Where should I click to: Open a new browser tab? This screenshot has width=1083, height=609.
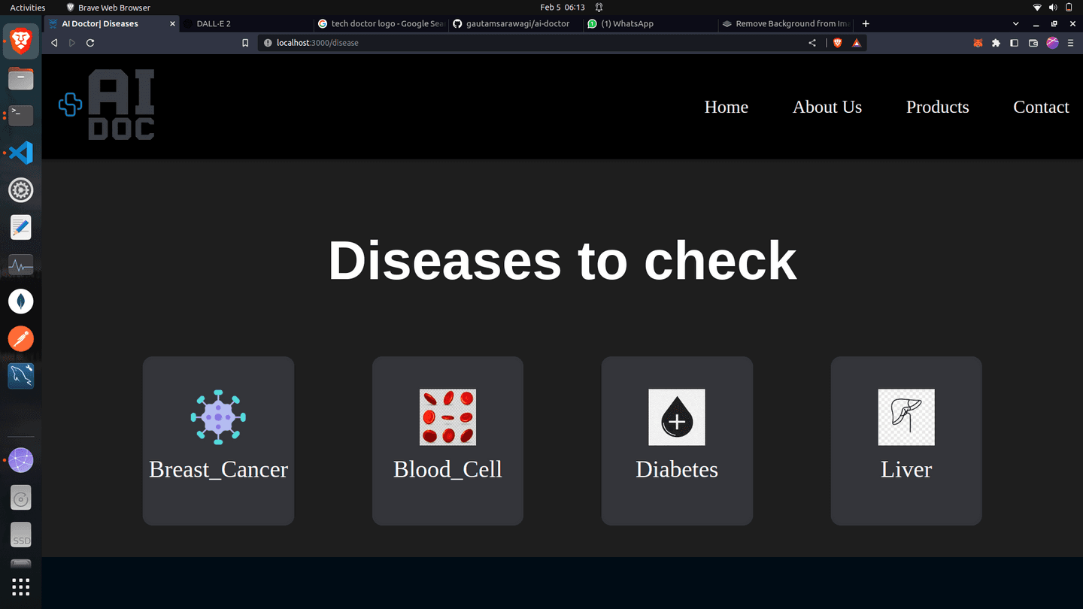point(866,24)
